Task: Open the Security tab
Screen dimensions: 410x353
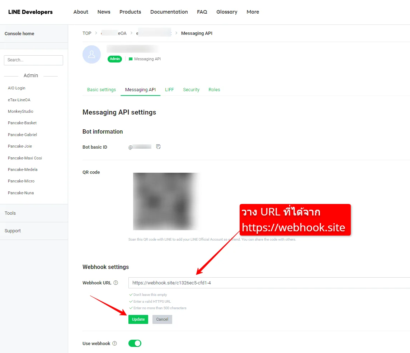Action: click(x=191, y=89)
